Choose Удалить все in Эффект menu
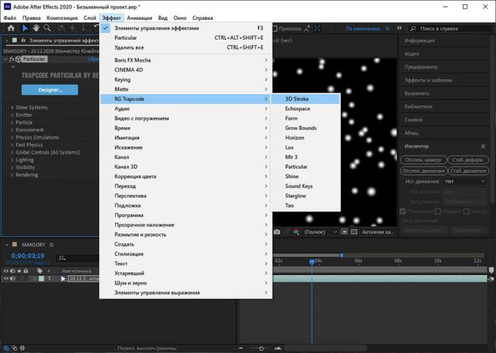The height and width of the screenshot is (353, 496). [x=186, y=47]
